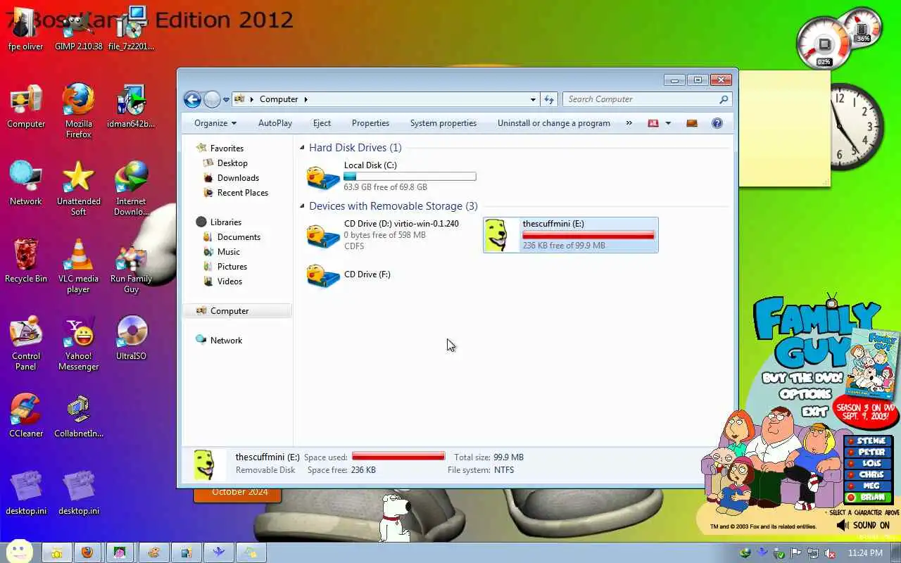This screenshot has width=901, height=563.
Task: Open address bar history dropdown arrow
Action: click(x=533, y=99)
